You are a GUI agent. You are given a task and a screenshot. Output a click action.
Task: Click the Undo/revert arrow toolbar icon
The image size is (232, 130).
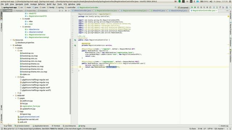click(223, 7)
